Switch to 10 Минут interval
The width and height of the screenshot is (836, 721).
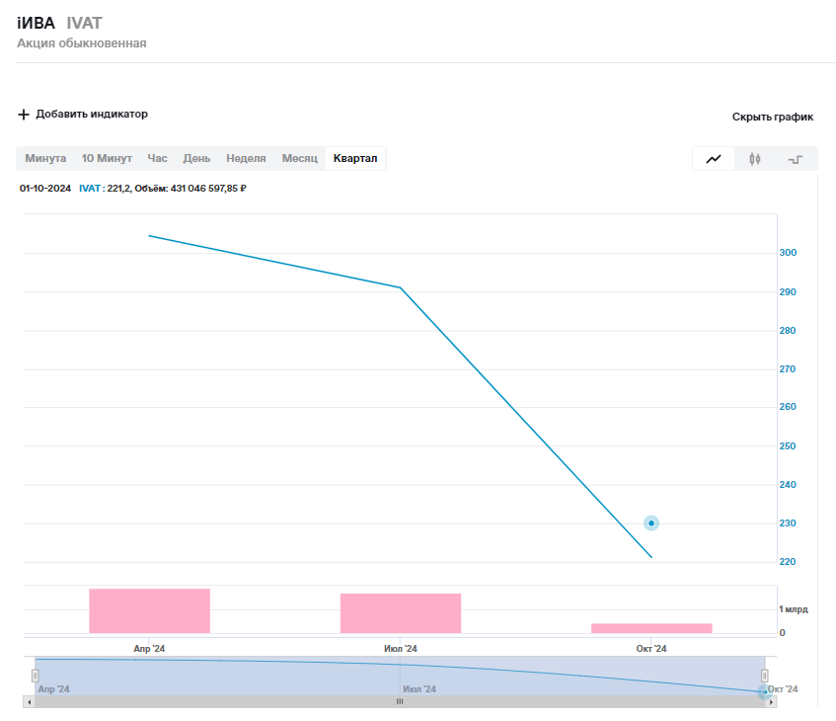pos(107,158)
